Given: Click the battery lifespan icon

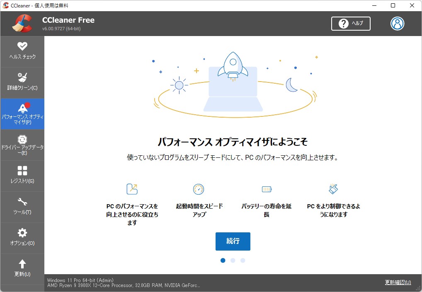Looking at the screenshot, I should [267, 189].
